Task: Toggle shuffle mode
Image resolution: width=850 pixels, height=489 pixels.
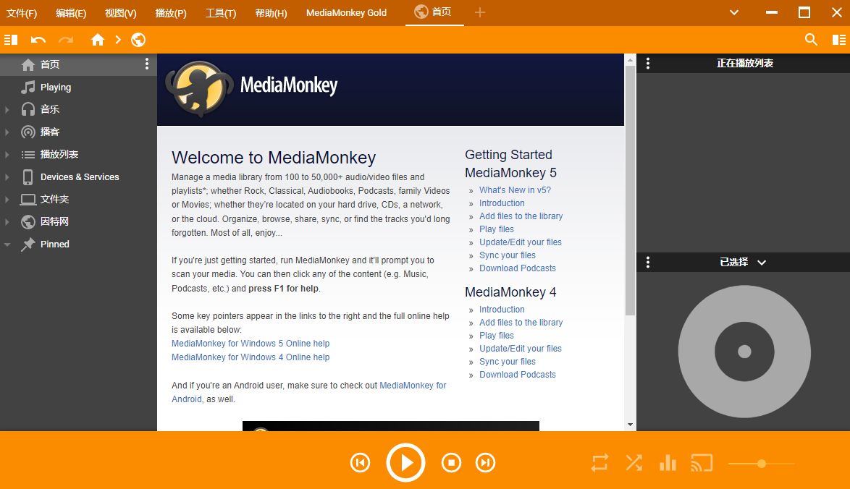Action: click(x=634, y=463)
